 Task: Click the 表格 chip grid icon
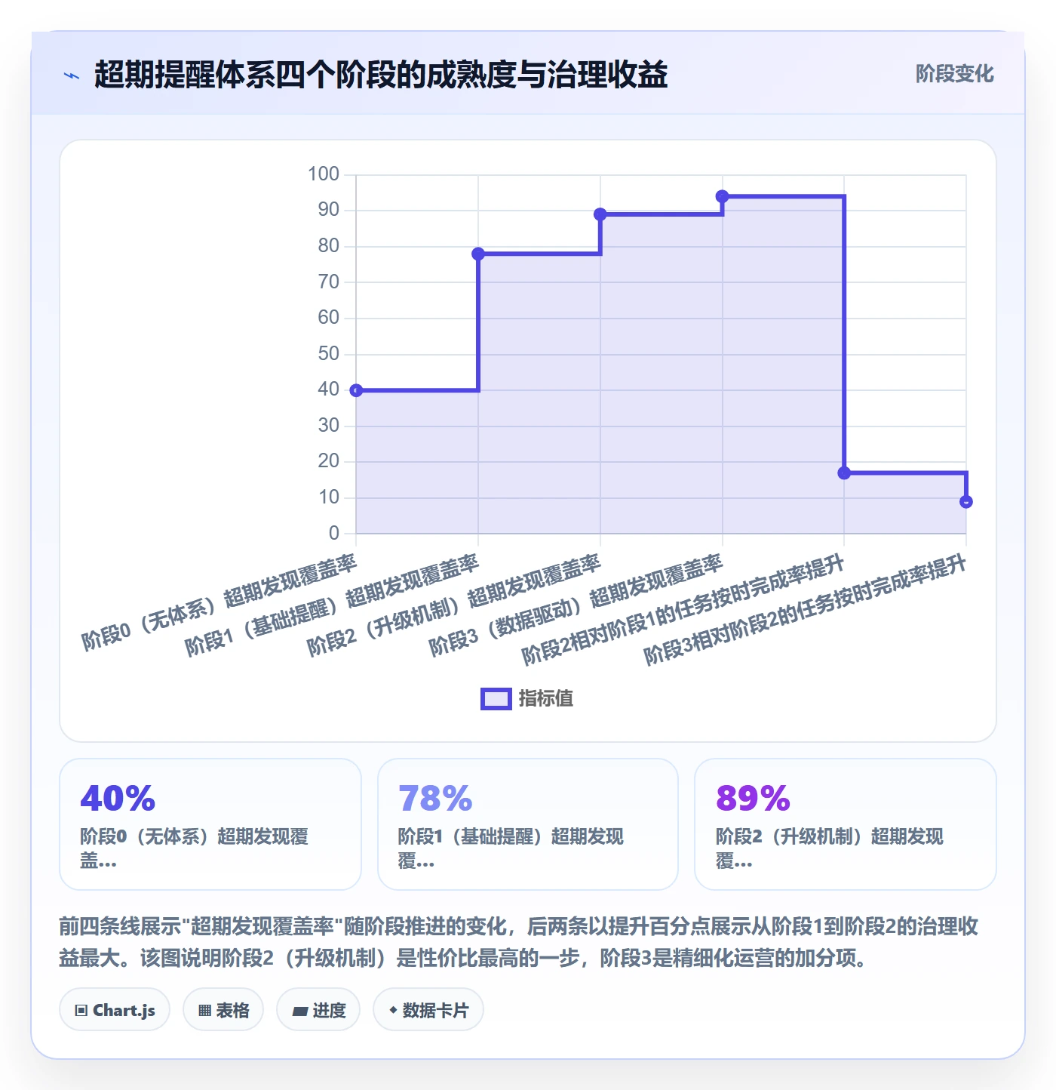pos(204,1011)
